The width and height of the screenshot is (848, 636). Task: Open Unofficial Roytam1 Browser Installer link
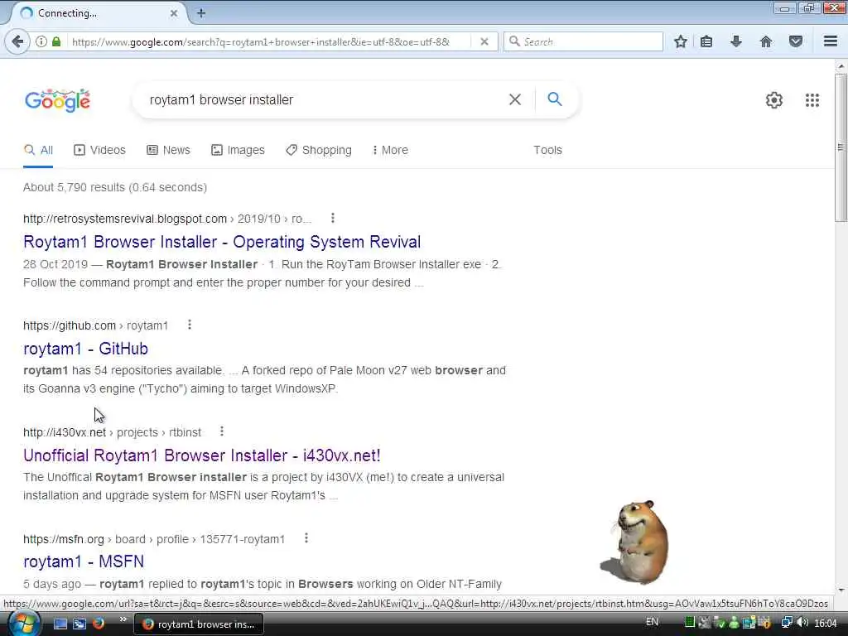pos(202,455)
